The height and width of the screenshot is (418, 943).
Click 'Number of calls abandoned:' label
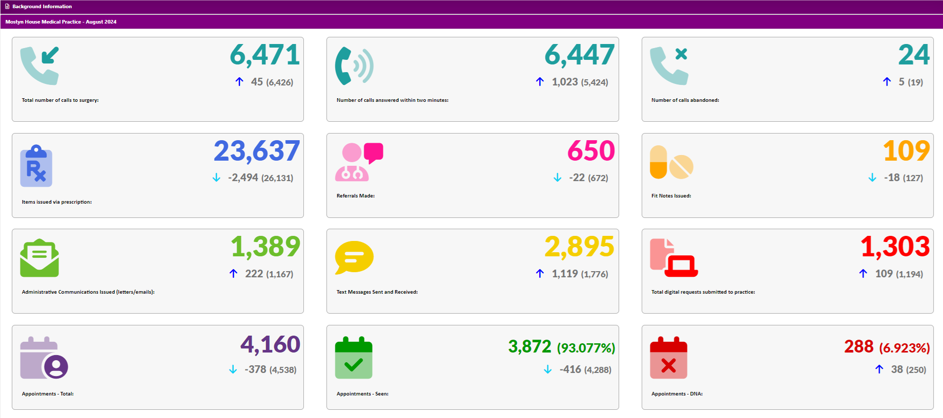click(x=685, y=100)
